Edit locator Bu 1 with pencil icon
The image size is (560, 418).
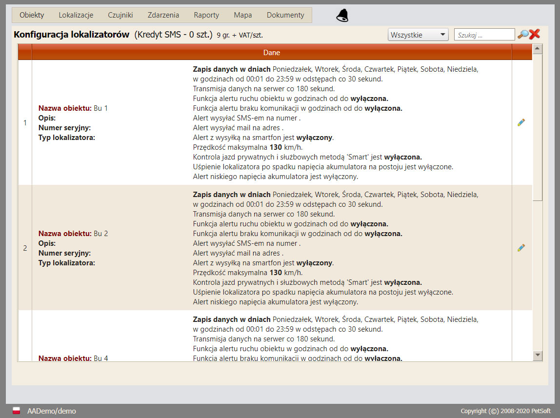point(521,122)
